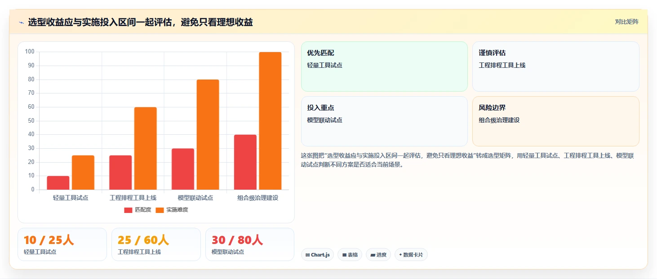This screenshot has height=279, width=657.
Task: Click the 数据卡片 tag
Action: (411, 255)
